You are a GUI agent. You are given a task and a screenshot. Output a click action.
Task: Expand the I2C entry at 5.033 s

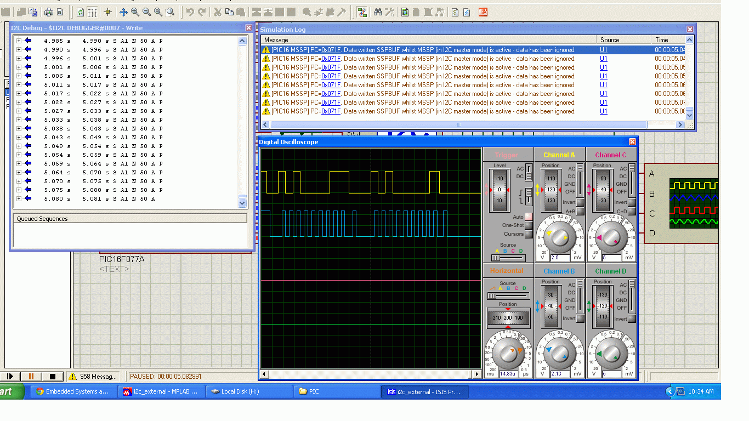pyautogui.click(x=19, y=120)
